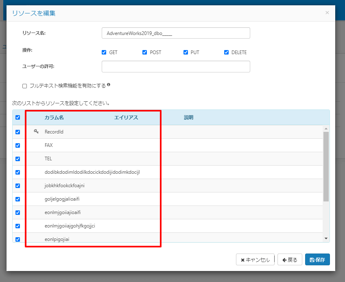Click the POST label text
The width and height of the screenshot is (345, 282).
[x=155, y=52]
